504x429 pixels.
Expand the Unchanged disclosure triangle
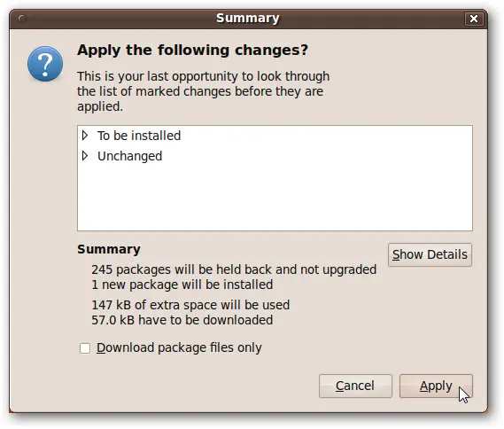tap(85, 156)
